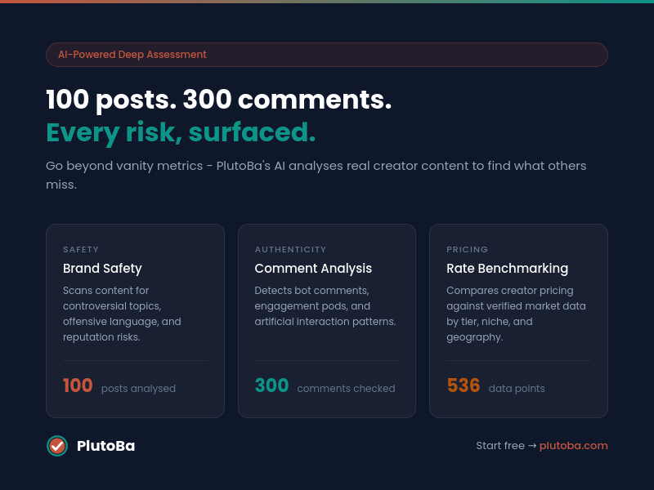Click the 'Go beyond vanity metrics' subtitle
Viewport: 654px width, 490px height.
[316, 175]
